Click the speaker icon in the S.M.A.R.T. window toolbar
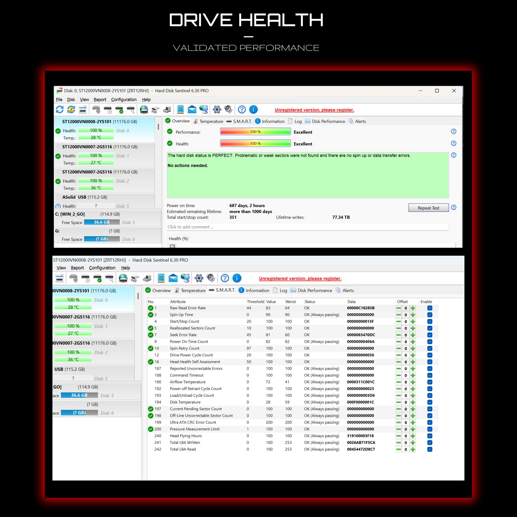The height and width of the screenshot is (517, 517). [211, 278]
